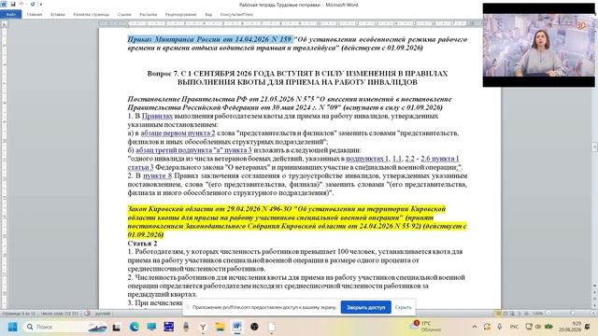
Task: Open File Explorer from taskbar
Action: (x=221, y=327)
